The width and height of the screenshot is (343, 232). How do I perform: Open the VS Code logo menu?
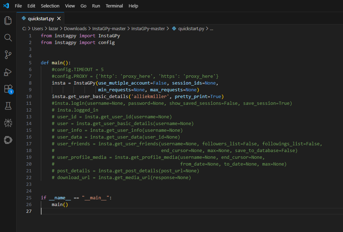(x=5, y=6)
